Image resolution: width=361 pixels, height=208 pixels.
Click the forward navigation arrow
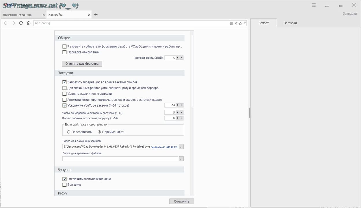[x=13, y=23]
